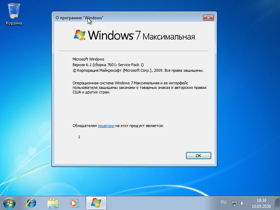Click the Корпорация Майкрософт copyright line

[x=138, y=71]
